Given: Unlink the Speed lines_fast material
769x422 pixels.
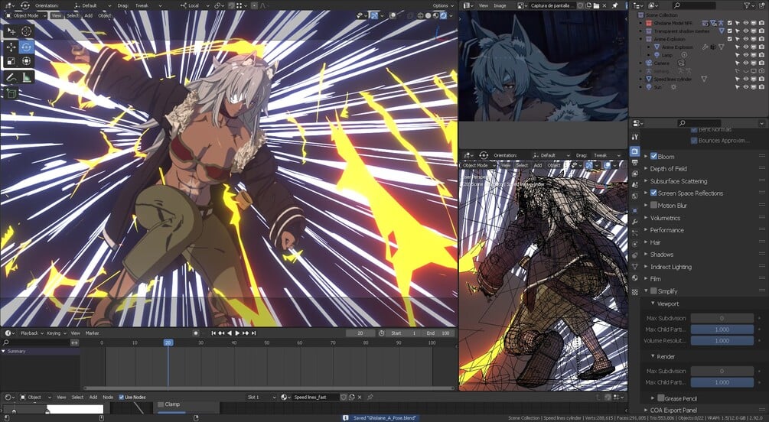Looking at the screenshot, I should click(360, 397).
